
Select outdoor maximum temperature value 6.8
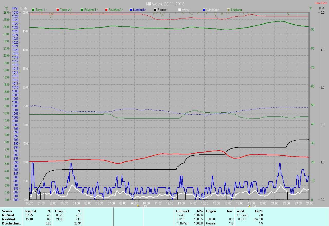tap(49, 219)
